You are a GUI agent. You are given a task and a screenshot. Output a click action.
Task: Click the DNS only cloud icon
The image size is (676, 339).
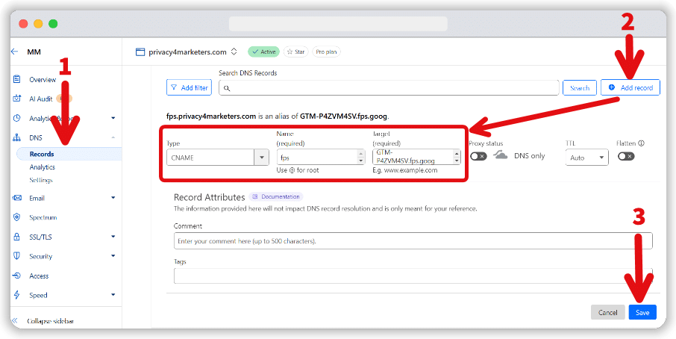coord(501,155)
